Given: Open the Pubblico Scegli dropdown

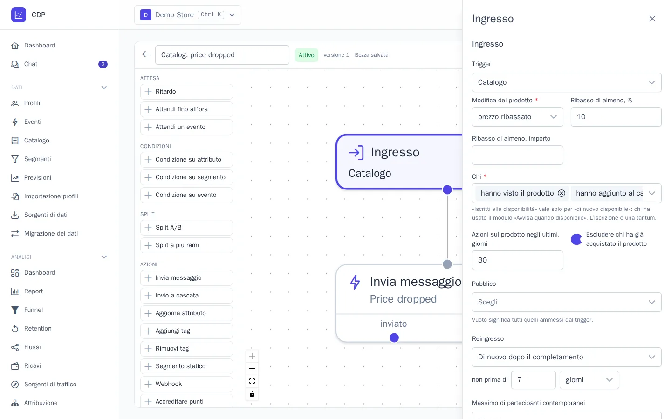Looking at the screenshot, I should (567, 302).
